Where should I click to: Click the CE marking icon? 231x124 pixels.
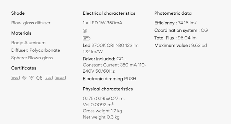click(39, 78)
